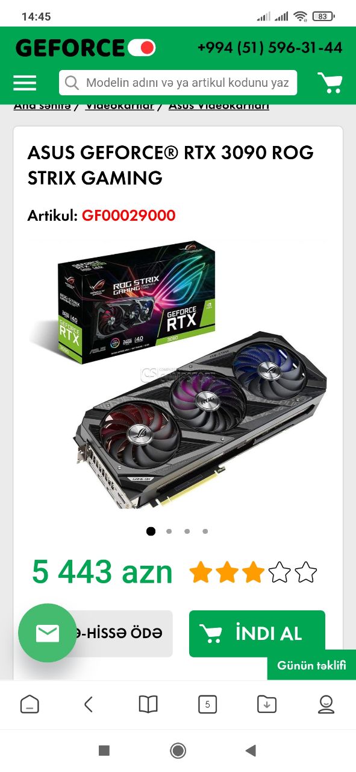The image size is (356, 772).
Task: Open browser bookmarks book icon
Action: click(148, 704)
